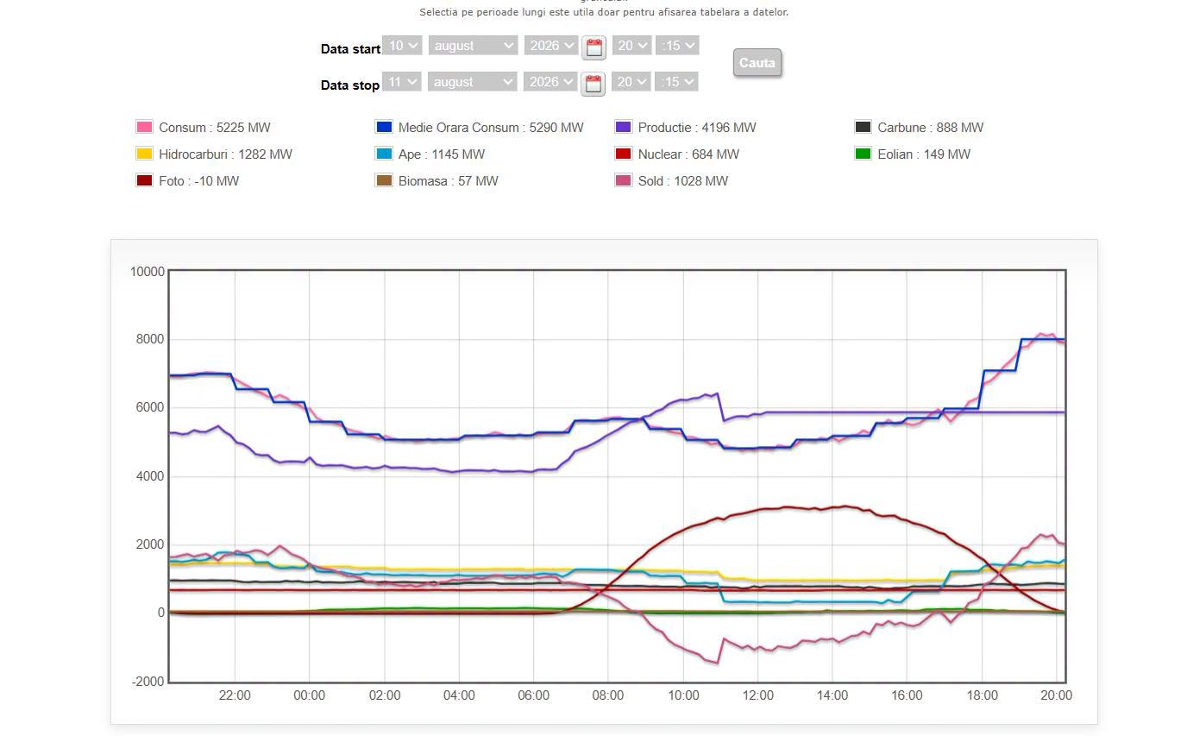Click the 6000 y-axis label

click(x=149, y=407)
